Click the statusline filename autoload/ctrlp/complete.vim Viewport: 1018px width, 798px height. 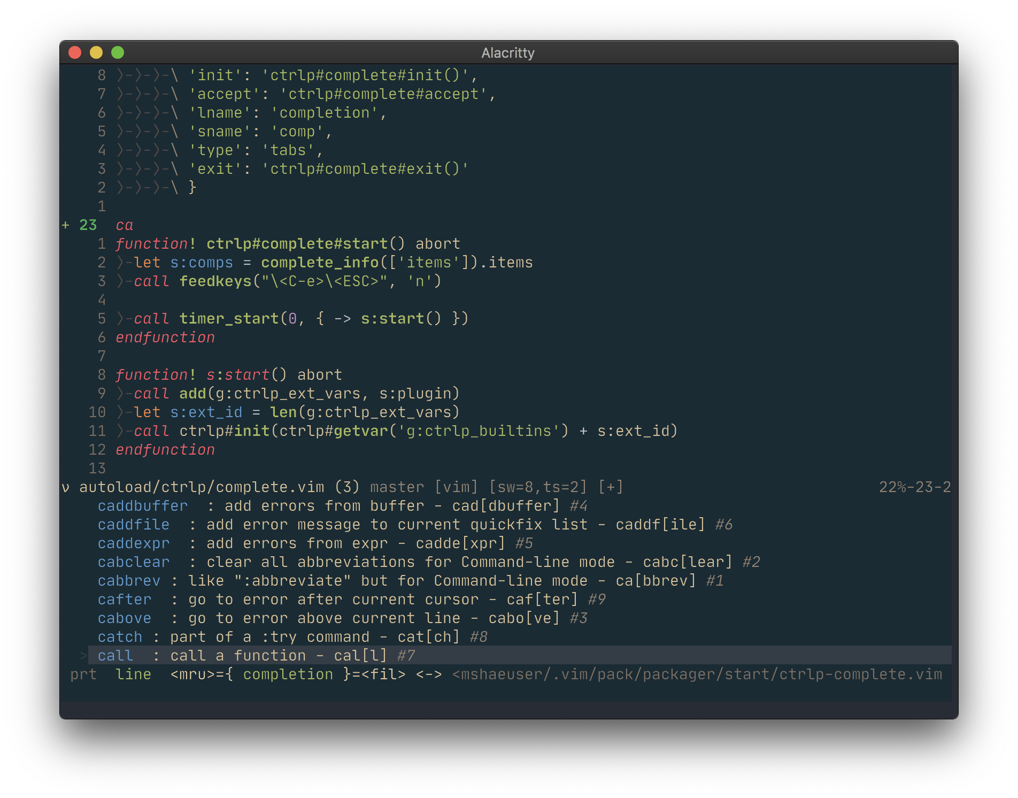tap(202, 487)
